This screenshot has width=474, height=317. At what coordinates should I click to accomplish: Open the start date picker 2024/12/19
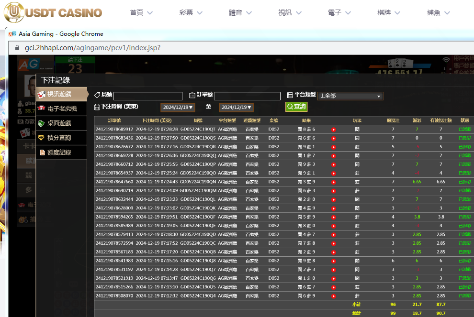tap(178, 108)
